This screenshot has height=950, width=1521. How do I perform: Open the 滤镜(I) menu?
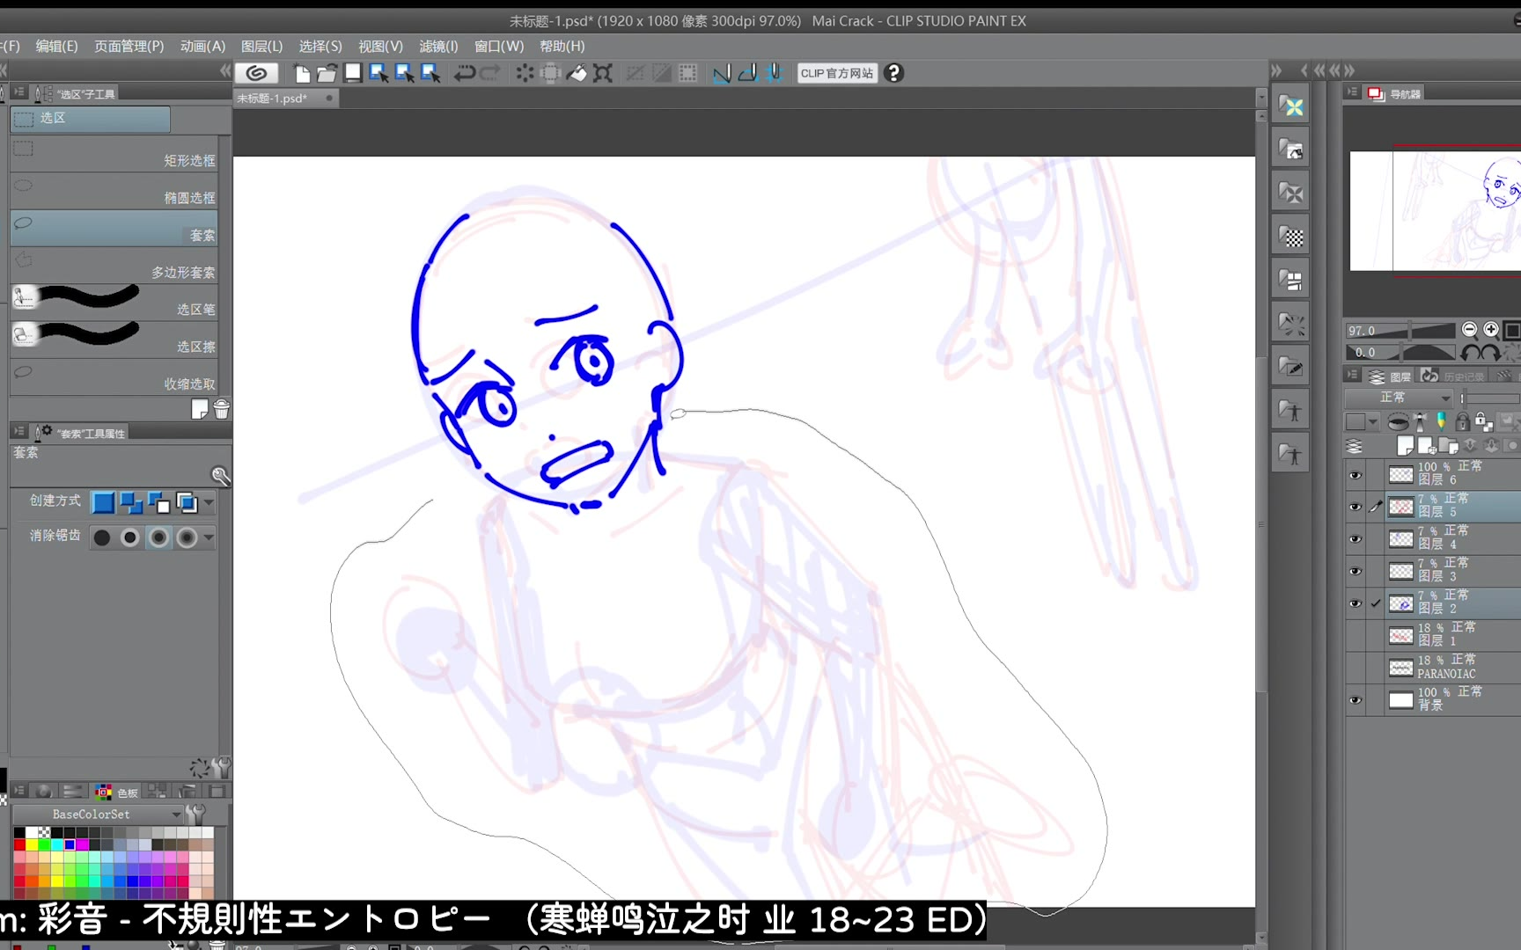pos(438,46)
